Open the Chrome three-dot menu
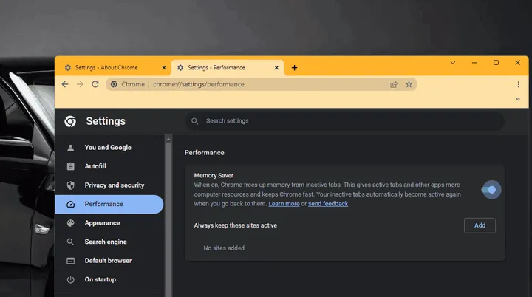The height and width of the screenshot is (297, 532). [x=519, y=84]
